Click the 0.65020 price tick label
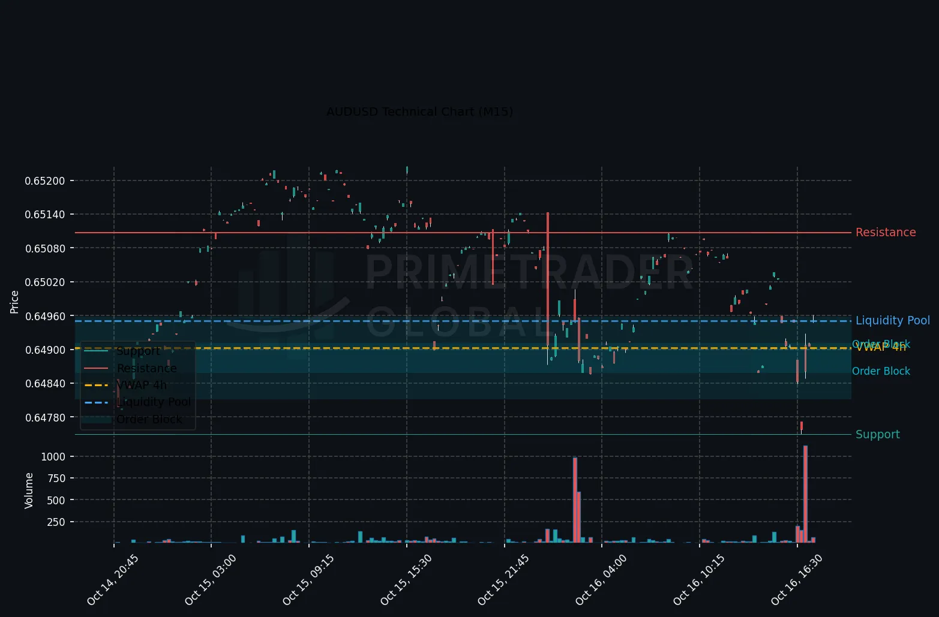This screenshot has height=617, width=939. coord(45,282)
